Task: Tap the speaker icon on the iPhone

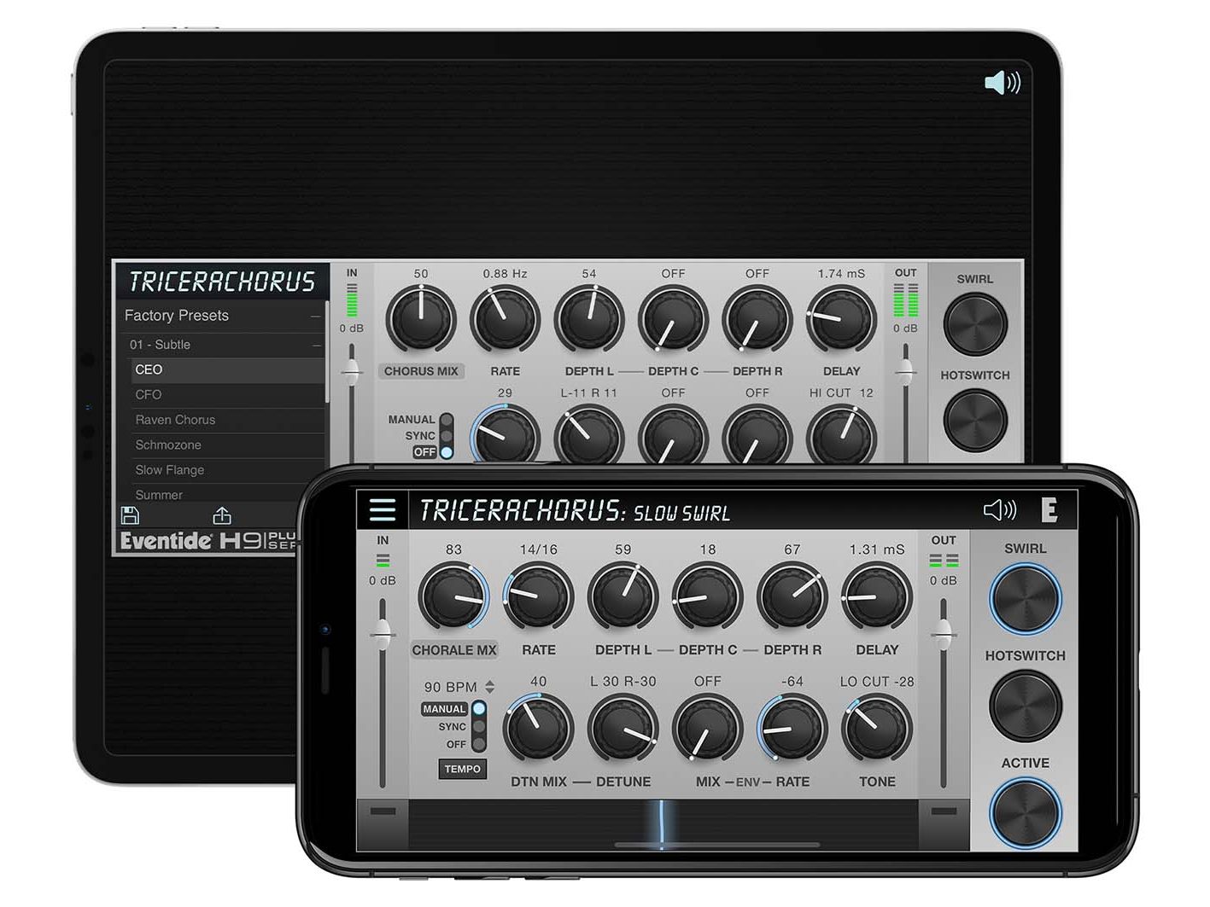Action: tap(999, 509)
